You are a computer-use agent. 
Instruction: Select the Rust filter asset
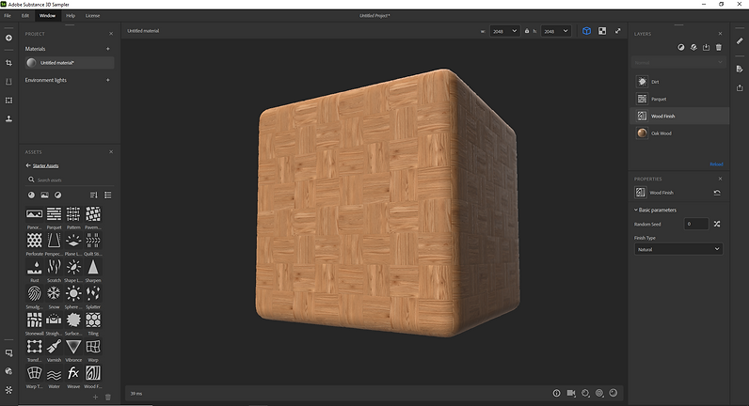(35, 267)
